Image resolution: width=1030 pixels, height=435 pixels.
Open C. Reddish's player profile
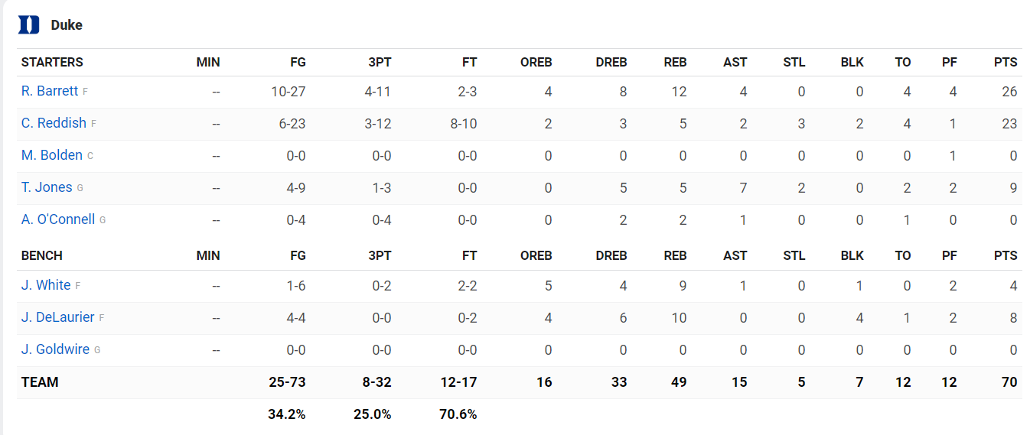coord(54,123)
